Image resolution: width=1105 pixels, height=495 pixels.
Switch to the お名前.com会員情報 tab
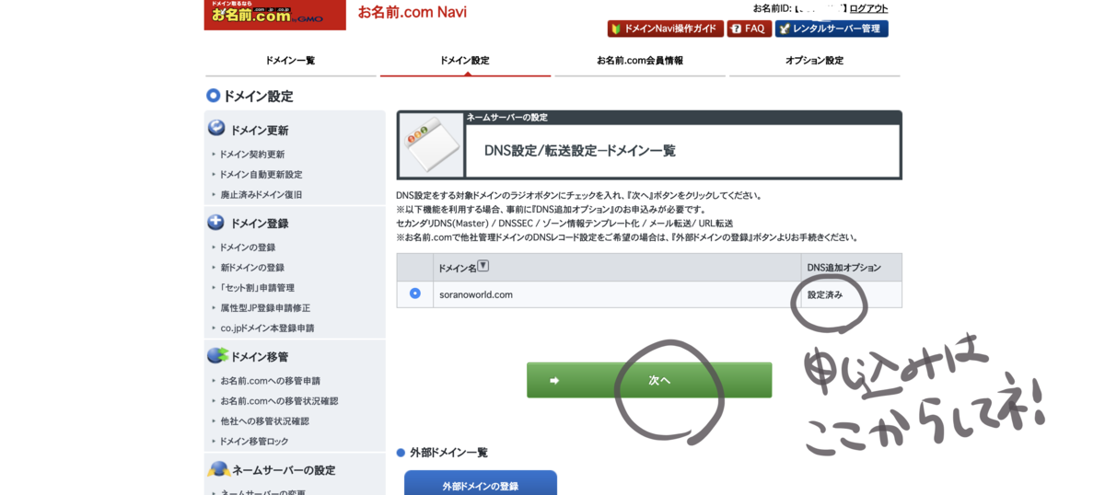pyautogui.click(x=640, y=61)
